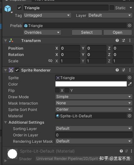Screen dimensions: 134x165
Task: Collapse the Sprite Renderer component foldout
Action: 5,70
